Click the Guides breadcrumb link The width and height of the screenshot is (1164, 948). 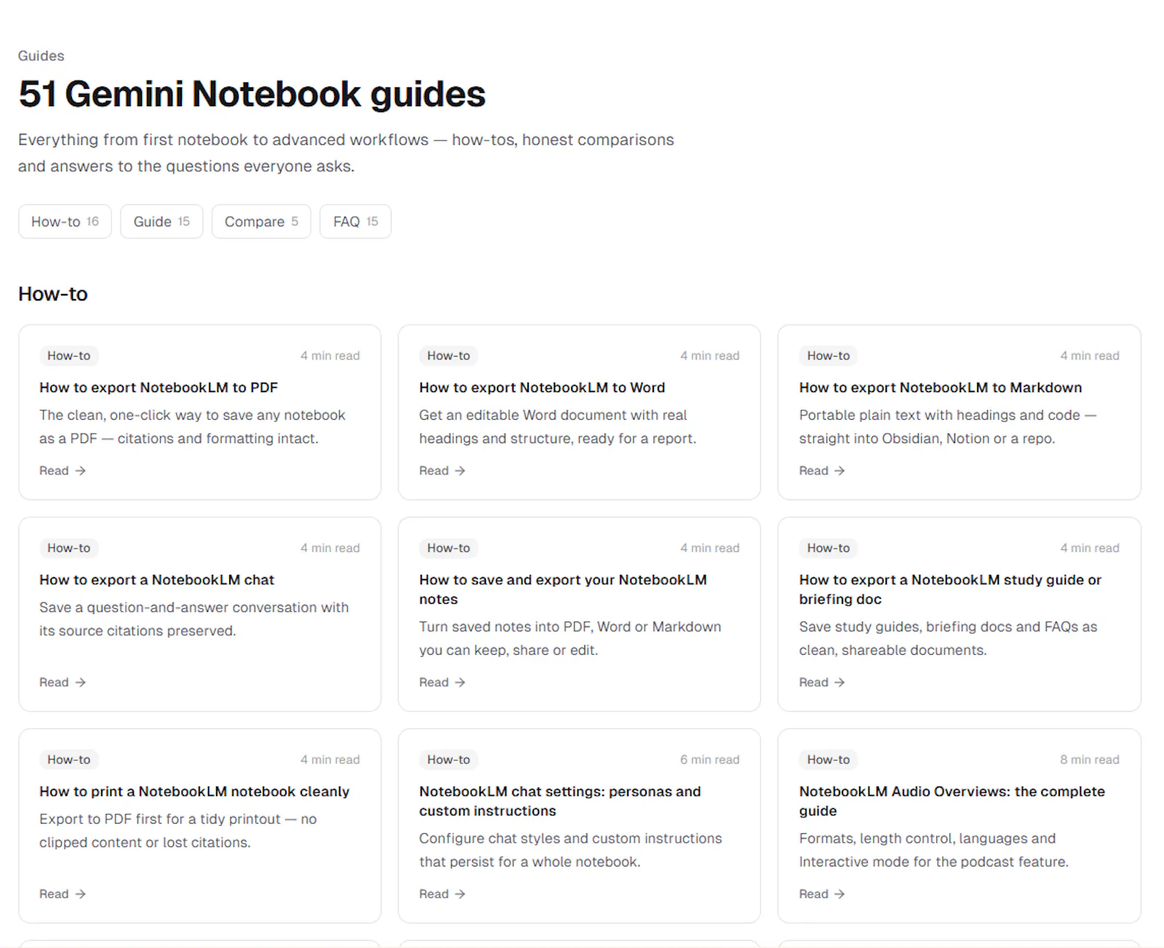pyautogui.click(x=41, y=56)
